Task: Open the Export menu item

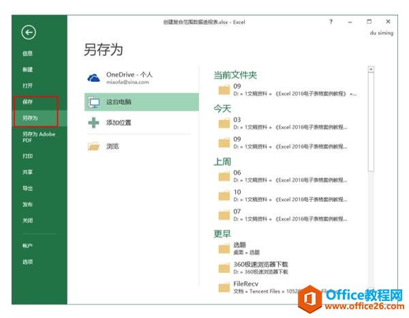Action: pos(27,188)
